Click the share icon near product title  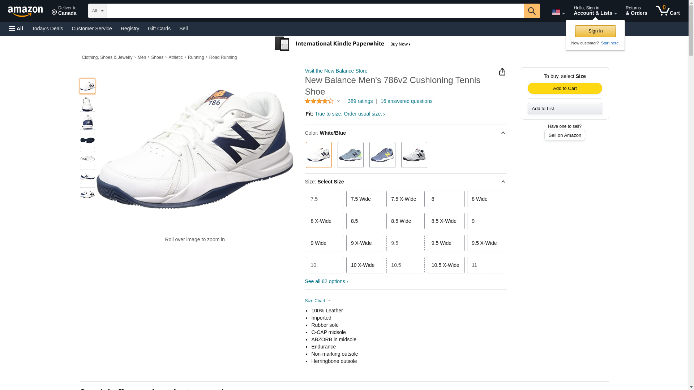pos(502,72)
